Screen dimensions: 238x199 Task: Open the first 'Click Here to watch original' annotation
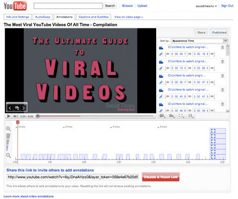coord(188,47)
